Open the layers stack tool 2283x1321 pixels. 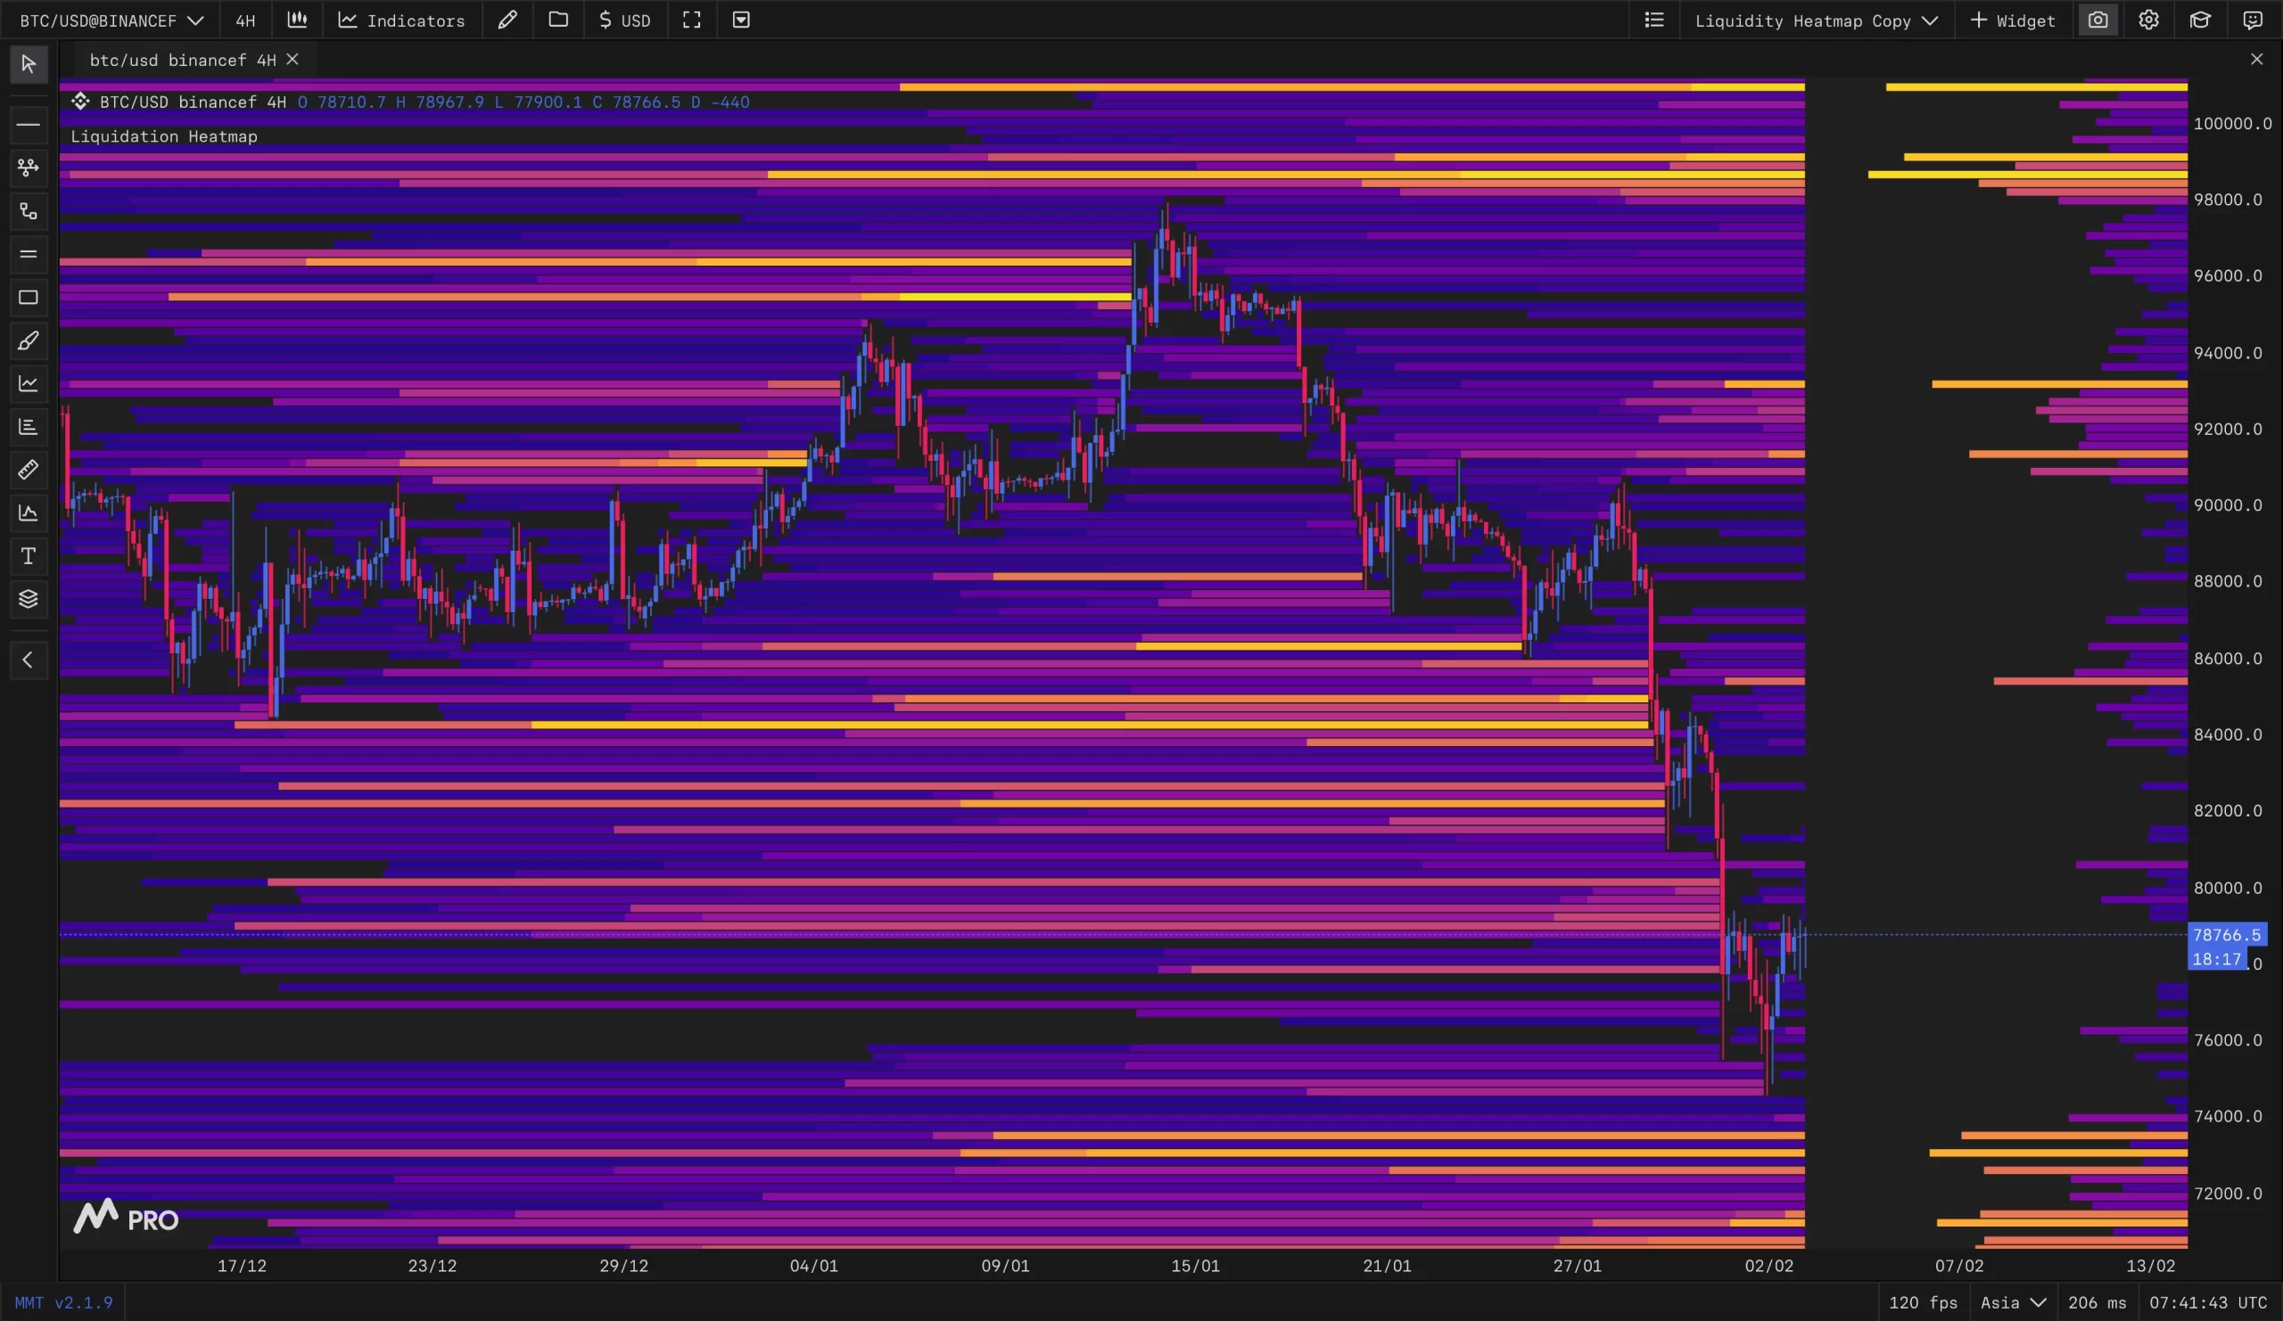28,598
